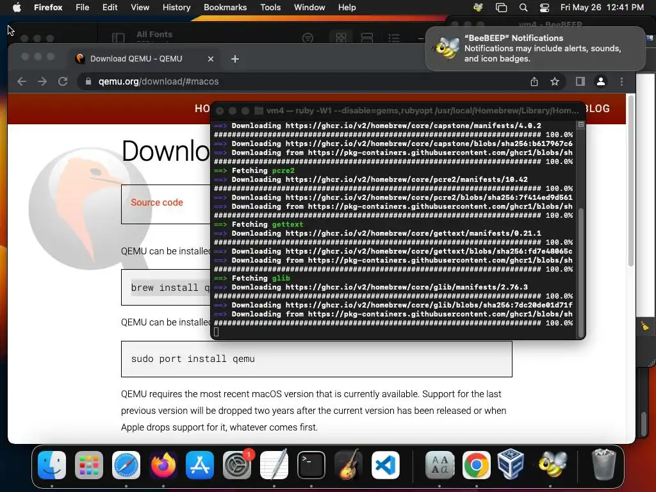This screenshot has height=492, width=656.
Task: Click the brew install code box
Action: click(x=166, y=288)
